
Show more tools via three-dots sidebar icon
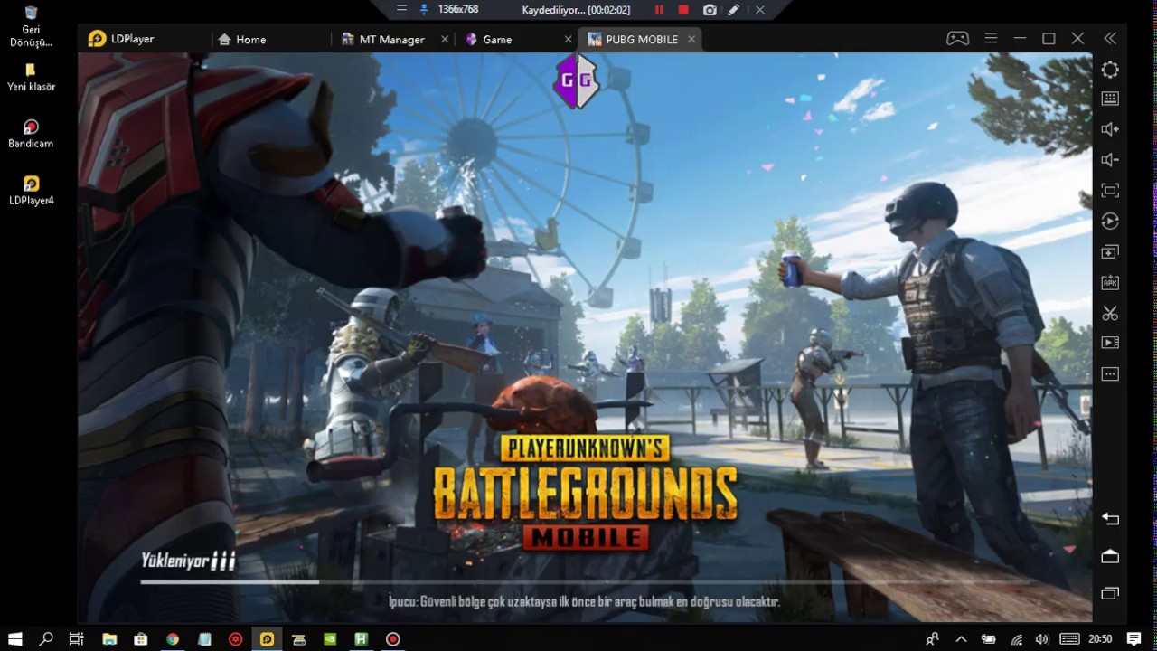(1110, 374)
